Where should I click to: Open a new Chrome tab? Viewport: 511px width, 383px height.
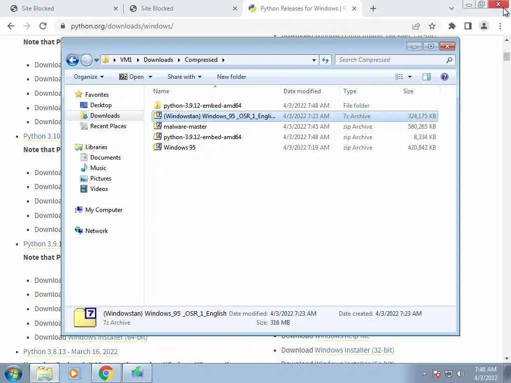(373, 8)
